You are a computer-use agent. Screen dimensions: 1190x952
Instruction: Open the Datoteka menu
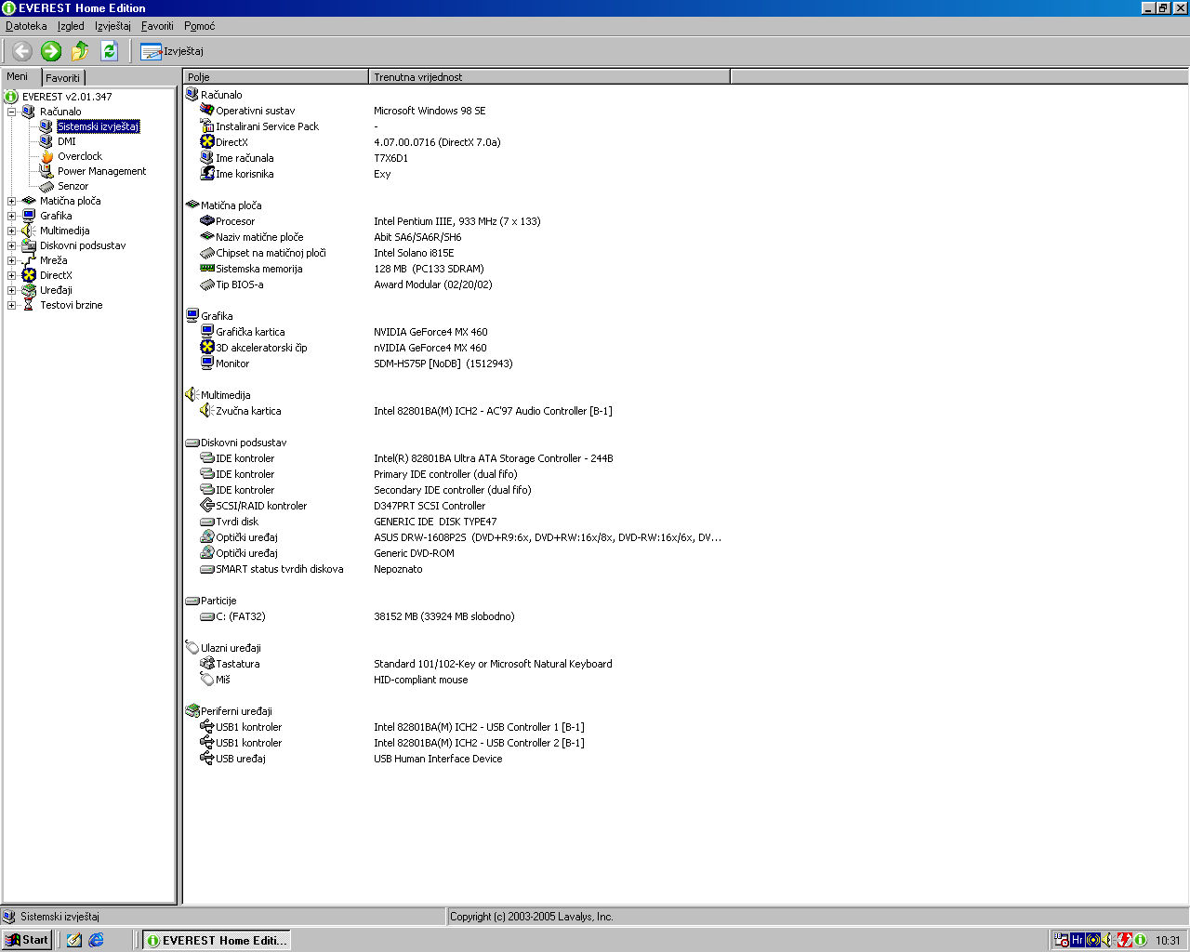pyautogui.click(x=26, y=26)
